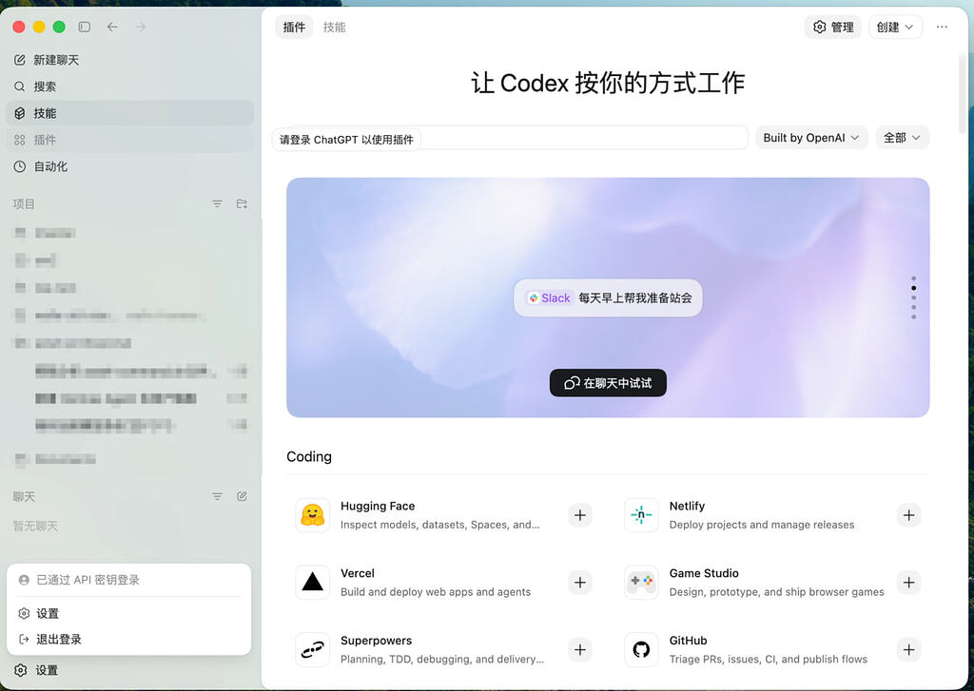
Task: Add the Game Studio plugin
Action: [908, 583]
